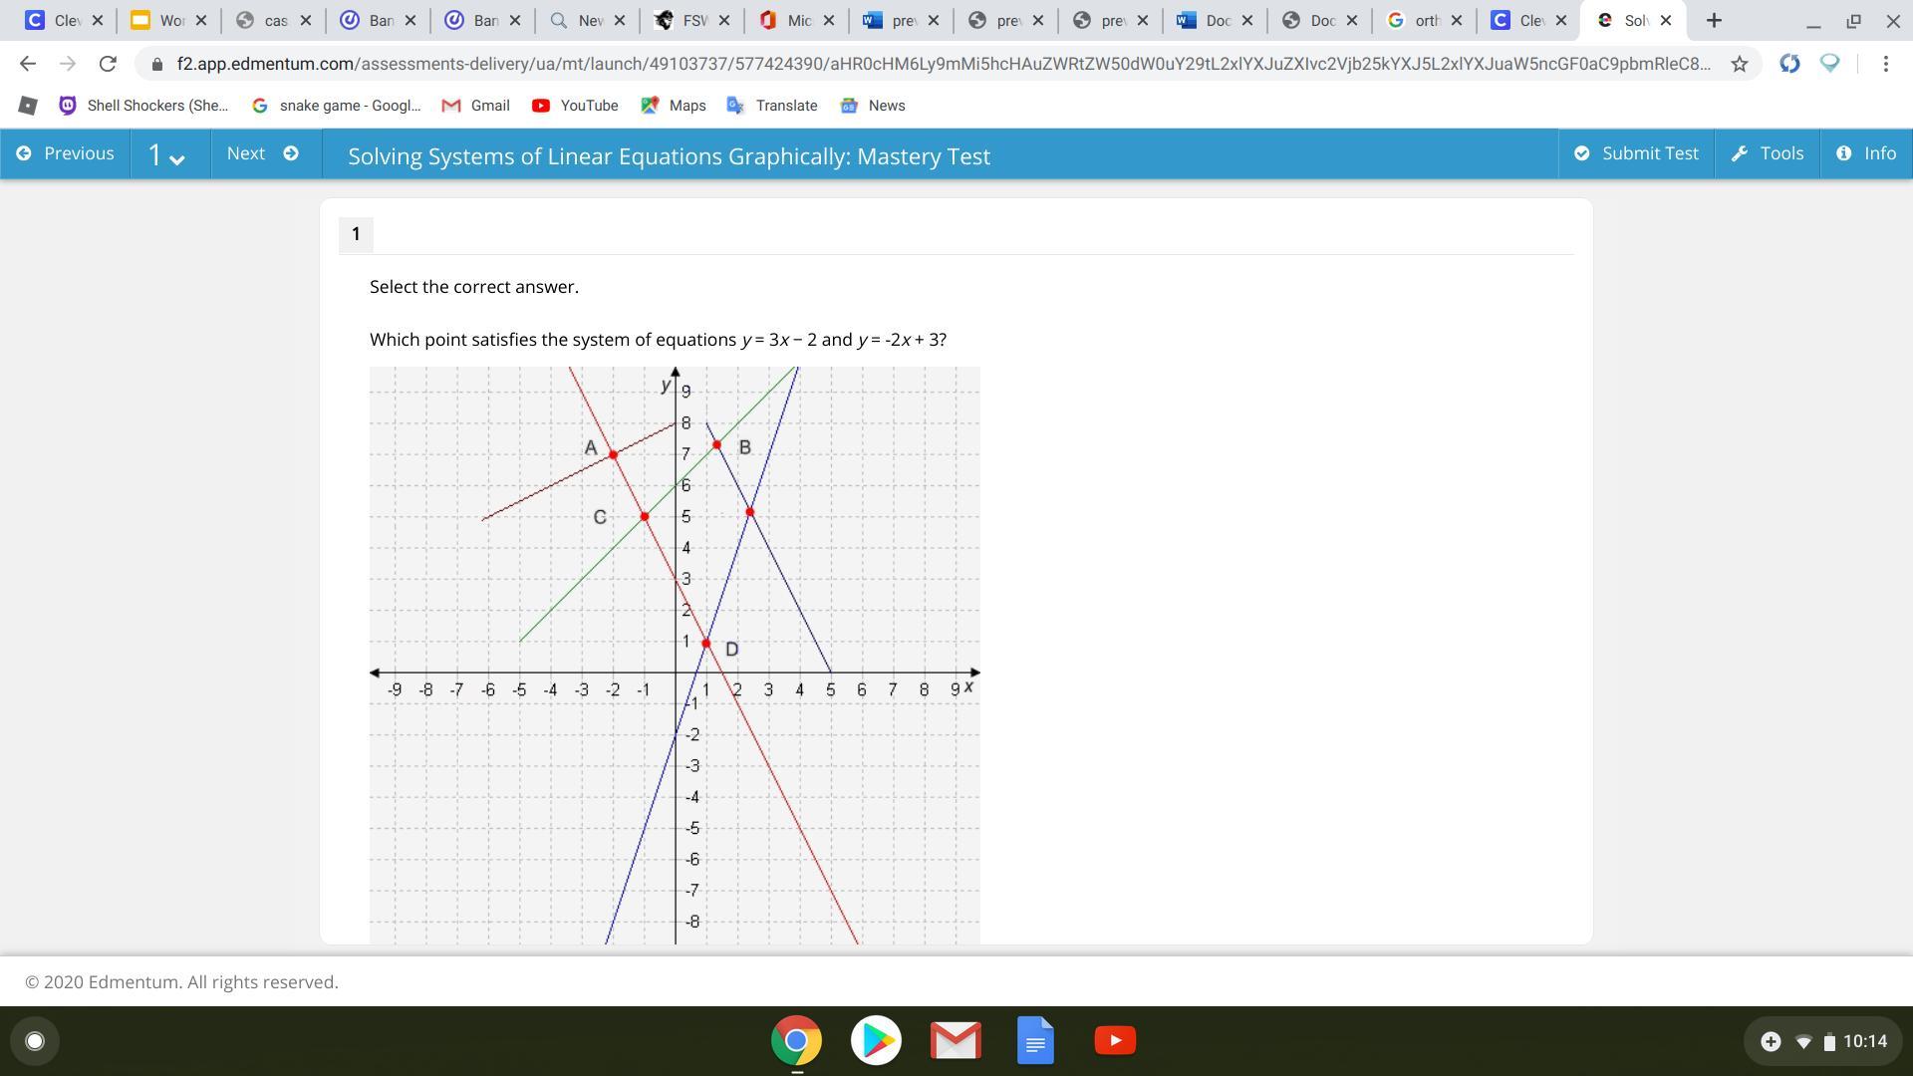Bookmark this page with star icon
The width and height of the screenshot is (1913, 1076).
click(x=1739, y=64)
